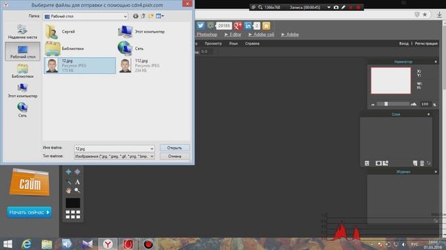Open Этот компьютер in the dialog sidebar
The image size is (446, 250).
coord(22,90)
